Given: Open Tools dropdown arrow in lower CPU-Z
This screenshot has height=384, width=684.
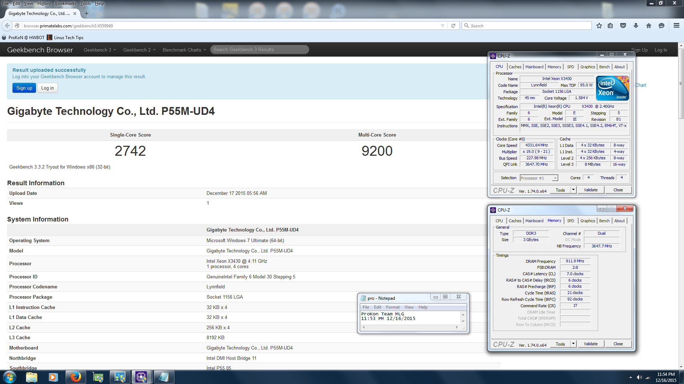Looking at the screenshot, I should [573, 344].
